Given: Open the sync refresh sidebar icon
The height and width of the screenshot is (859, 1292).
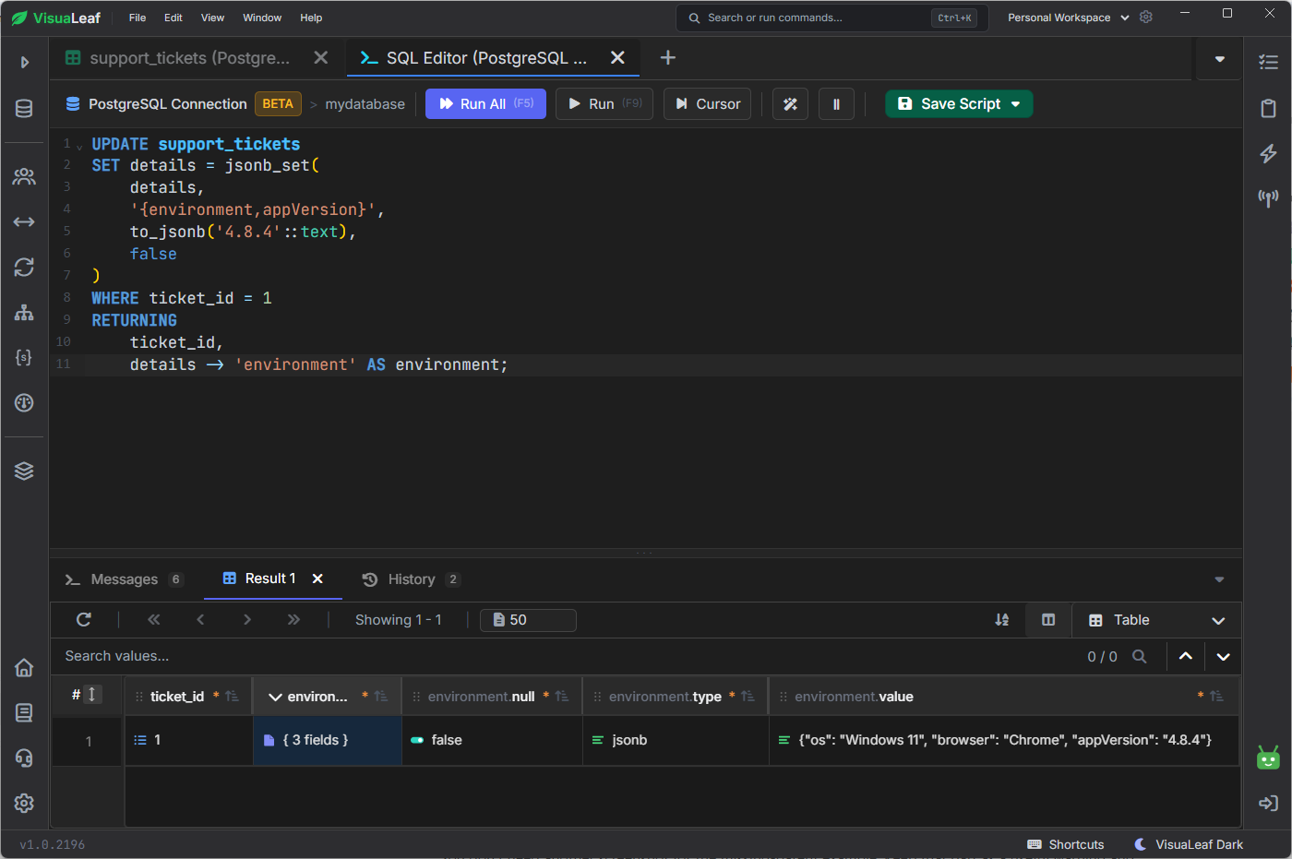Looking at the screenshot, I should (x=24, y=267).
